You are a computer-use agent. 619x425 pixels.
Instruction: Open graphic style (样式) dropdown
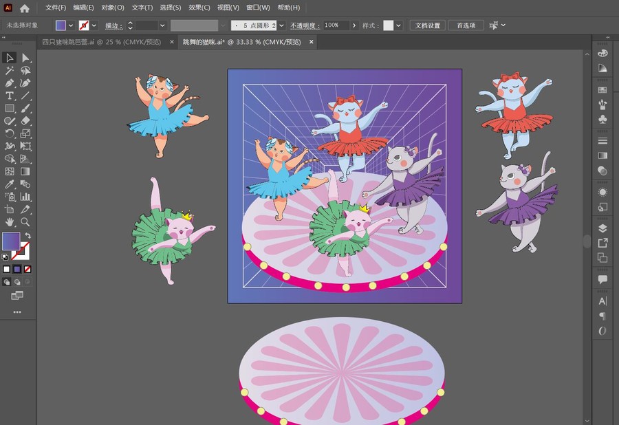(399, 25)
